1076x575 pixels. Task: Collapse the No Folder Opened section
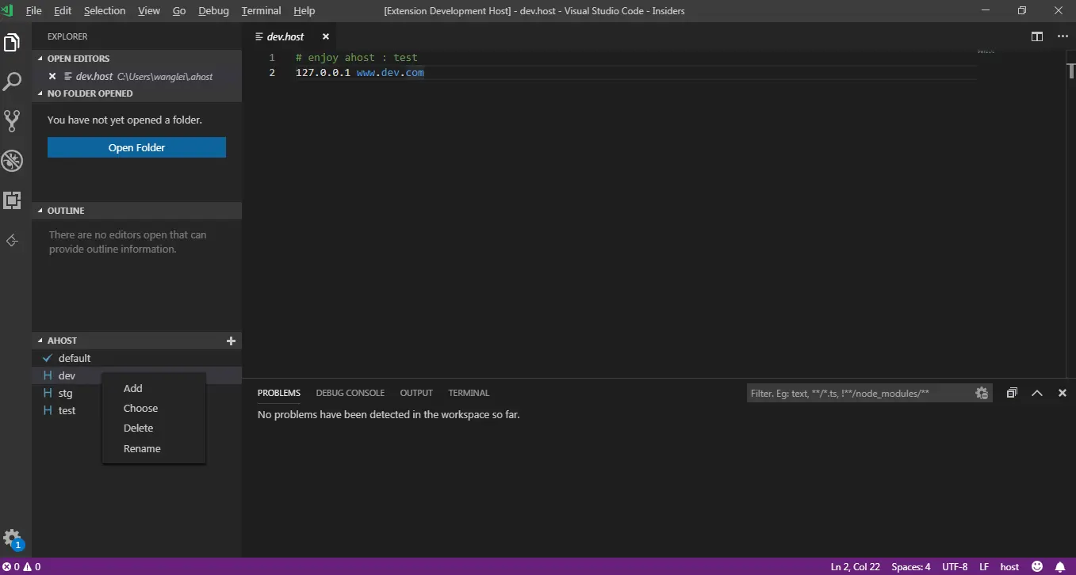pos(40,93)
